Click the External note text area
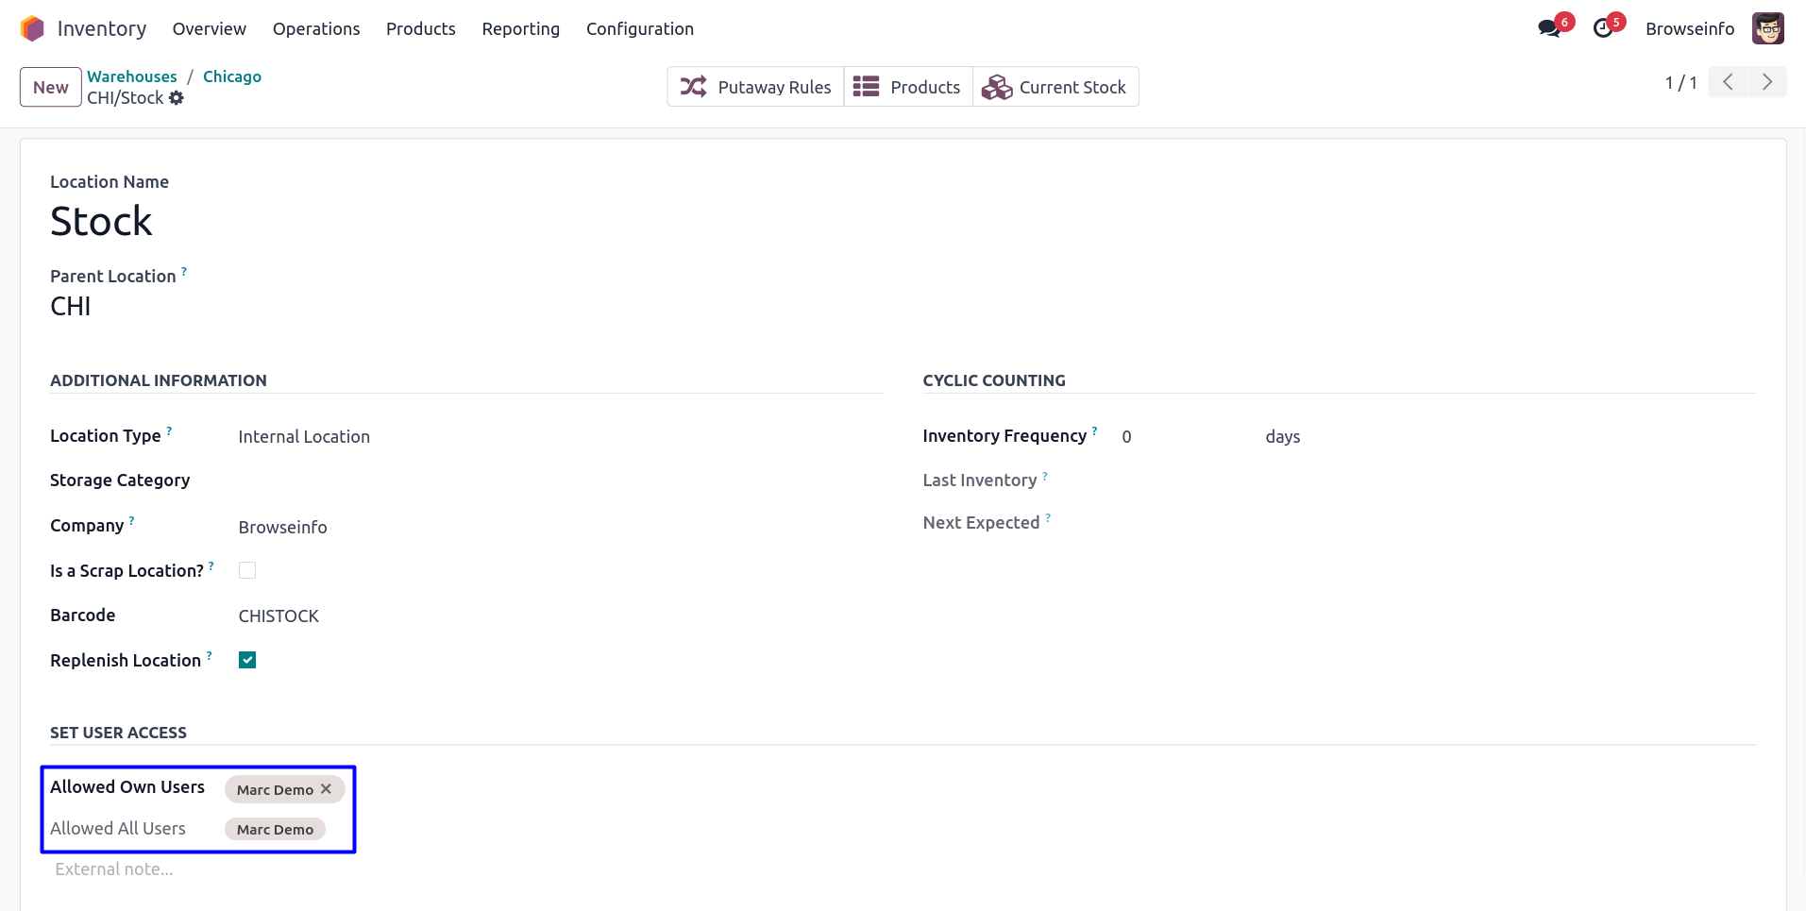Screen dimensions: 1806x911 pyautogui.click(x=114, y=869)
